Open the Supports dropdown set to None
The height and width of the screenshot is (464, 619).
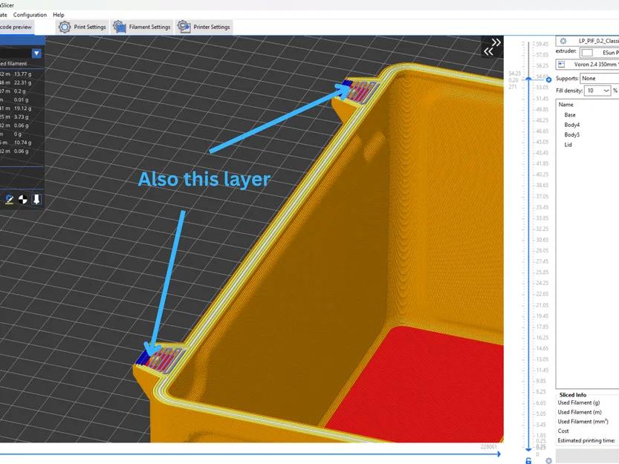599,79
